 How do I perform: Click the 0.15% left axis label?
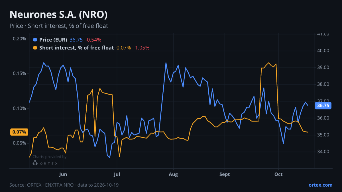coord(19,73)
